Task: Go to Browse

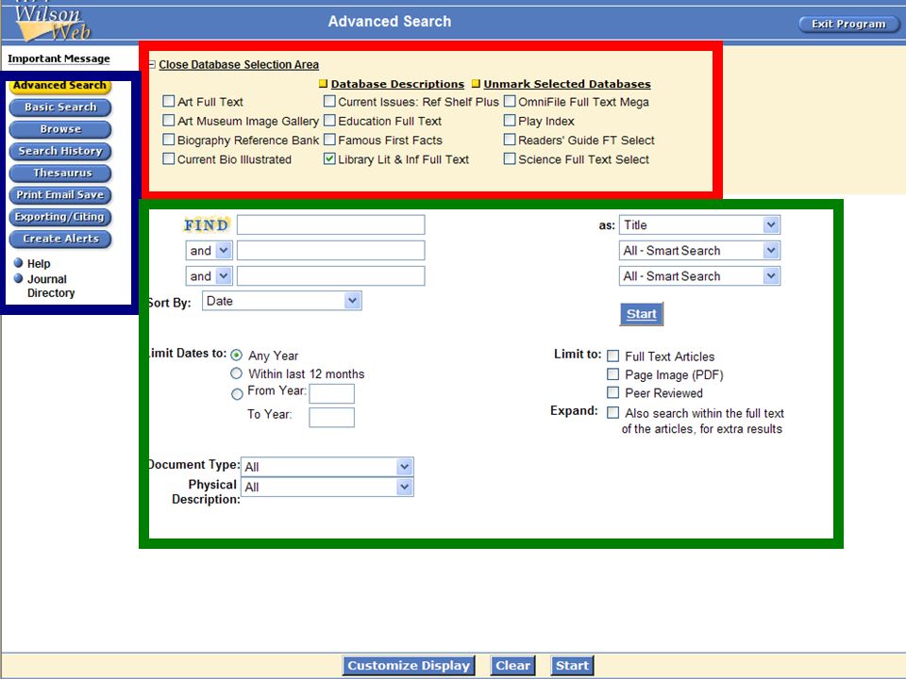Action: (x=60, y=129)
